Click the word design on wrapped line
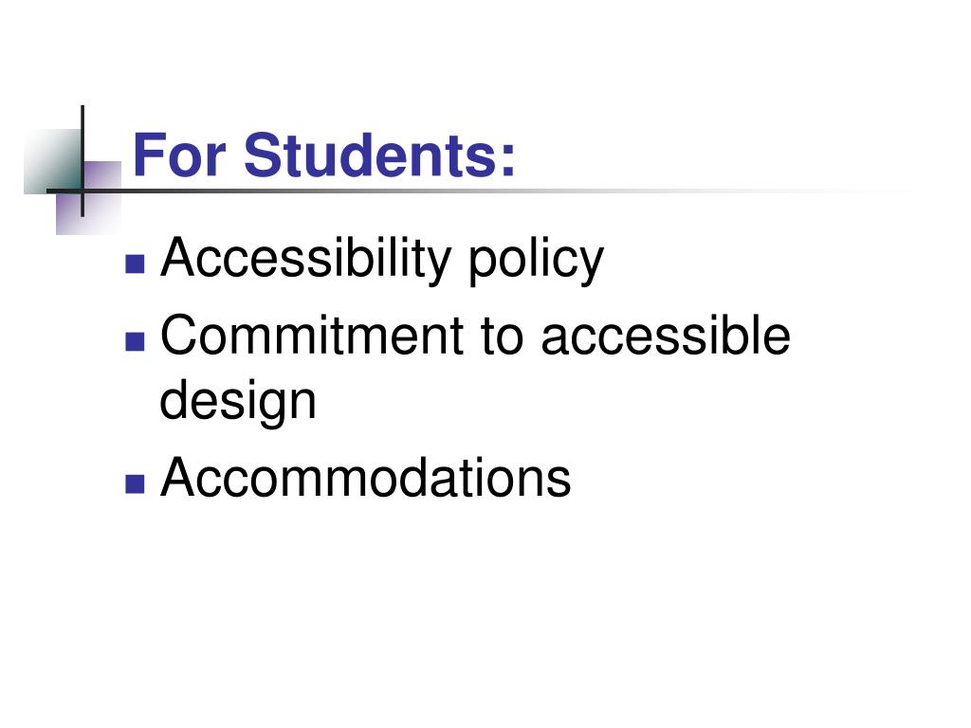The image size is (971, 728). click(x=238, y=402)
